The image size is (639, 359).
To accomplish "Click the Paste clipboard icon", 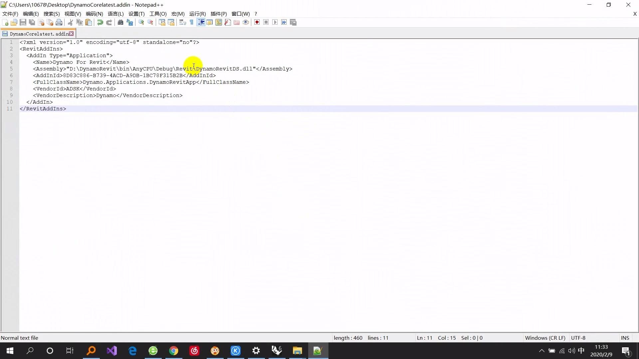I will (x=89, y=22).
